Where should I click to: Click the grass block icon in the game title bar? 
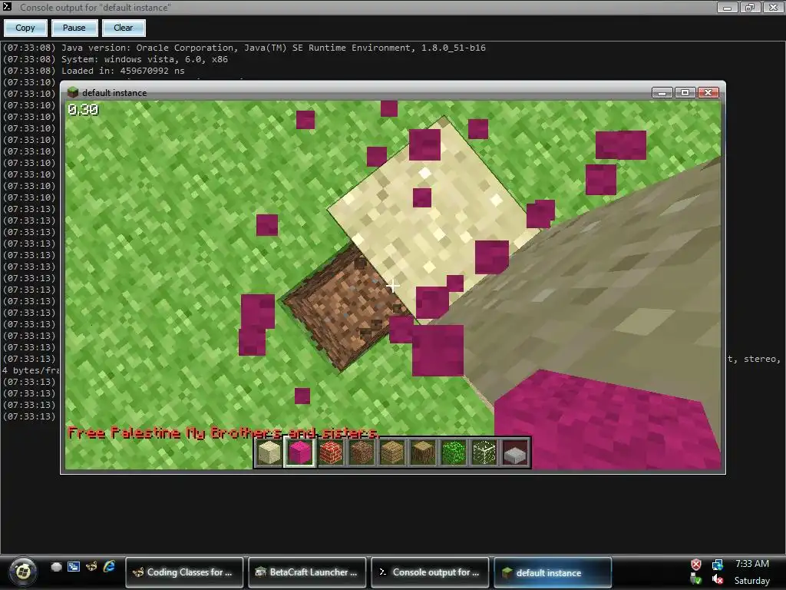73,92
